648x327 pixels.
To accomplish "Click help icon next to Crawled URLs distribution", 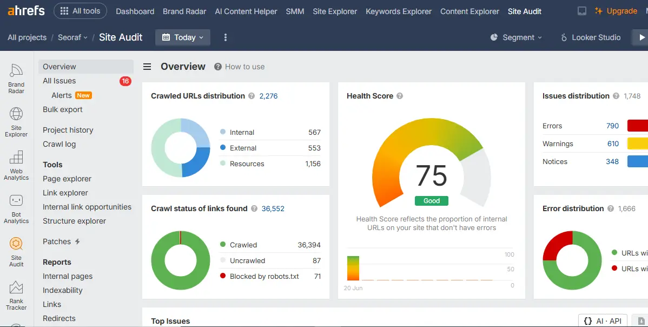I will (x=252, y=96).
